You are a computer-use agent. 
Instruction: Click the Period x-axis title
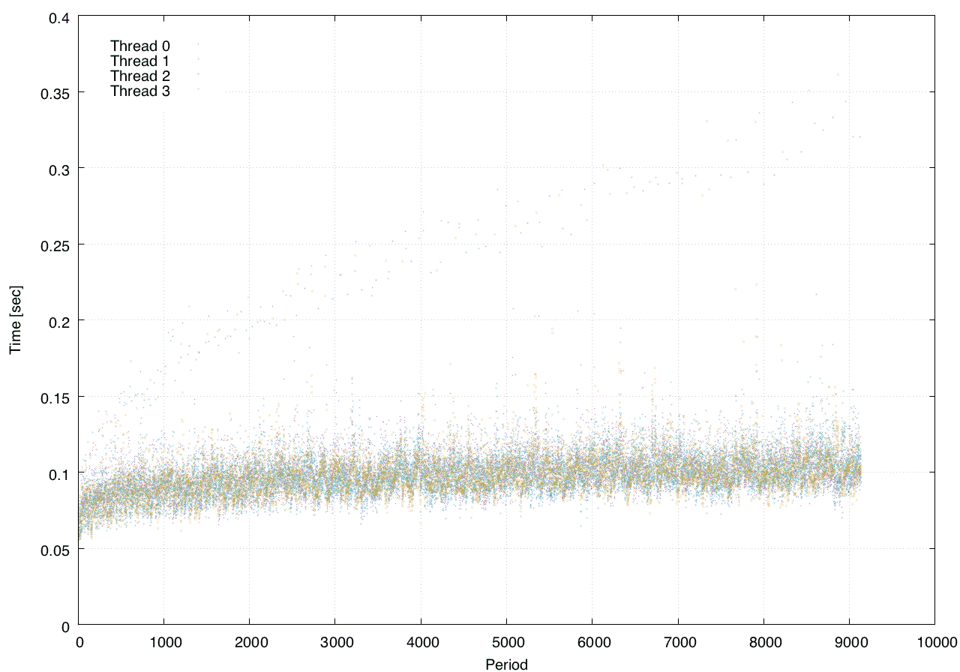coord(506,664)
